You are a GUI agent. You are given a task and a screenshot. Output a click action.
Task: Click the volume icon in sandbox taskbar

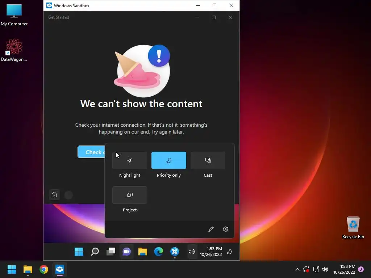pyautogui.click(x=192, y=252)
